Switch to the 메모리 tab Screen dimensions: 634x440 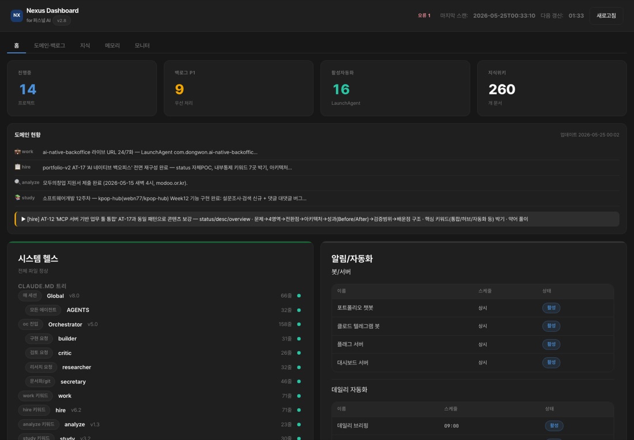(112, 45)
